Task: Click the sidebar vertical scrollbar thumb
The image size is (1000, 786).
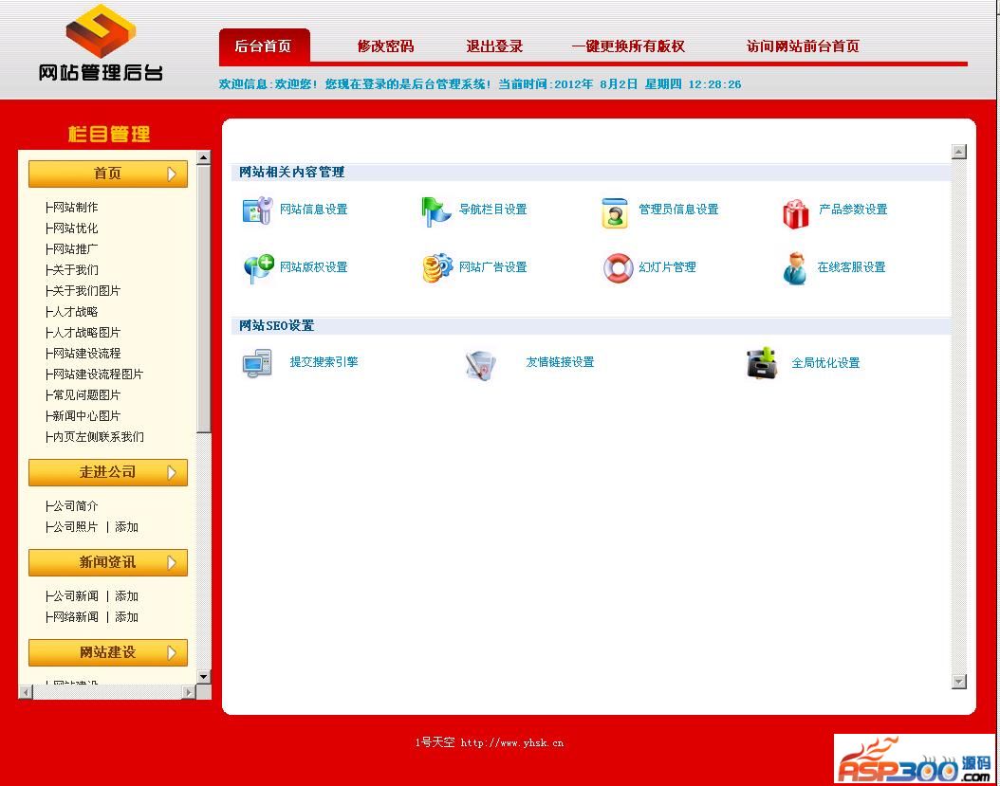Action: [x=203, y=299]
